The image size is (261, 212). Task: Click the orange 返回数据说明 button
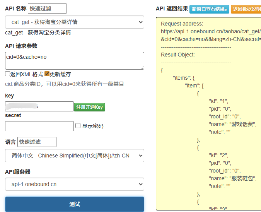pos(246,9)
